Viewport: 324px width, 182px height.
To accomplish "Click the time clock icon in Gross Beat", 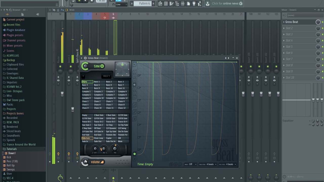I will [x=102, y=66].
